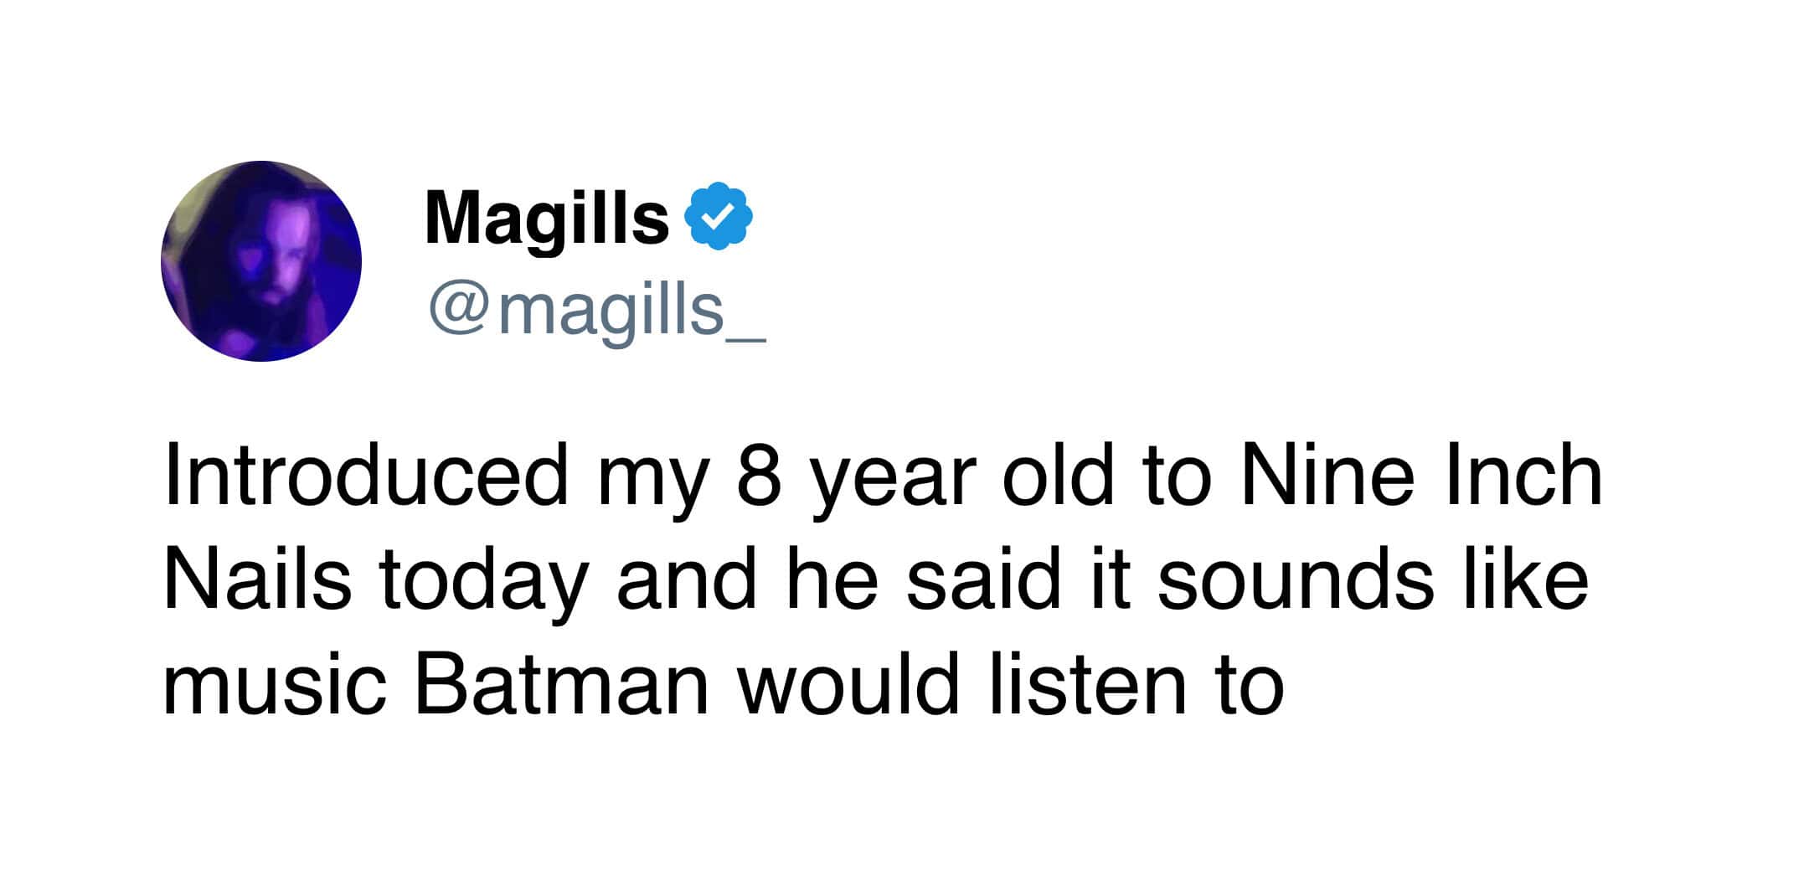The image size is (1809, 896).
Task: Click the word 'listen' in the tweet
Action: point(1088,685)
